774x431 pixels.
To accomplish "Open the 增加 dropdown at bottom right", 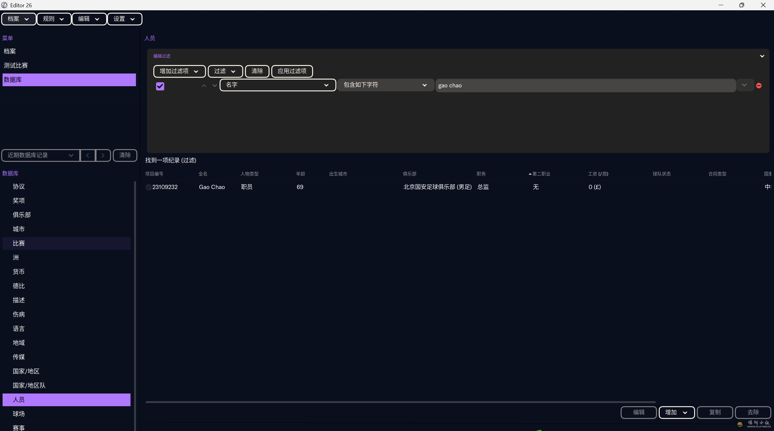I will pos(676,412).
